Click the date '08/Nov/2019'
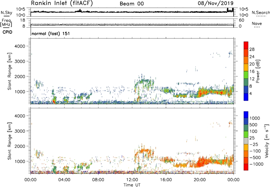 click(x=216, y=3)
